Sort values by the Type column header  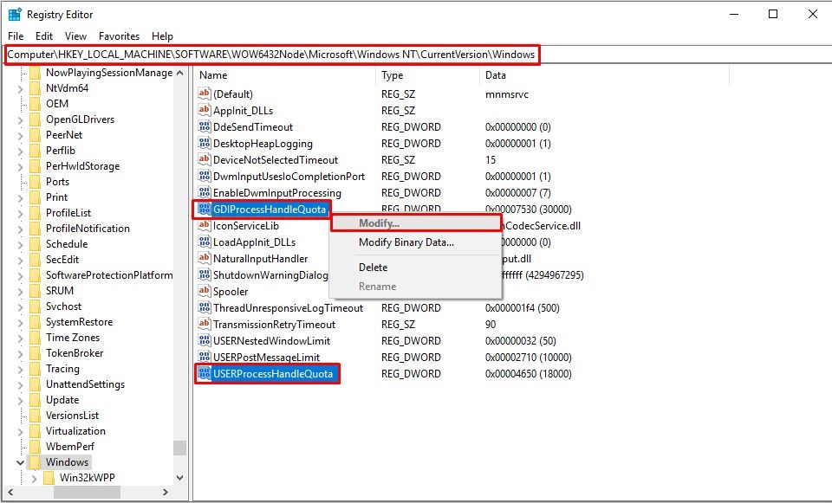393,75
